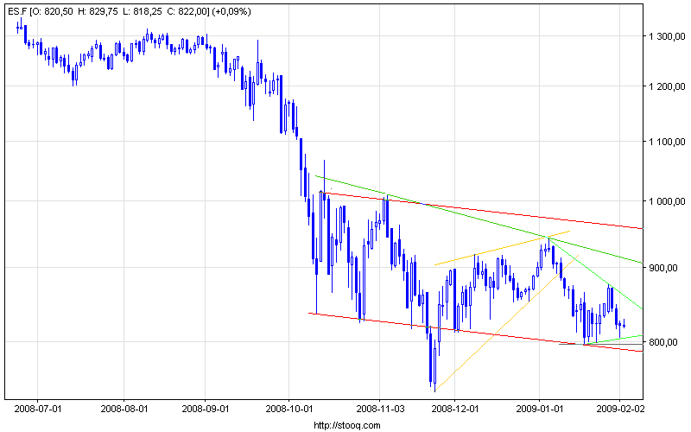
Task: Click the lower red channel trendline
Action: pyautogui.click(x=476, y=333)
